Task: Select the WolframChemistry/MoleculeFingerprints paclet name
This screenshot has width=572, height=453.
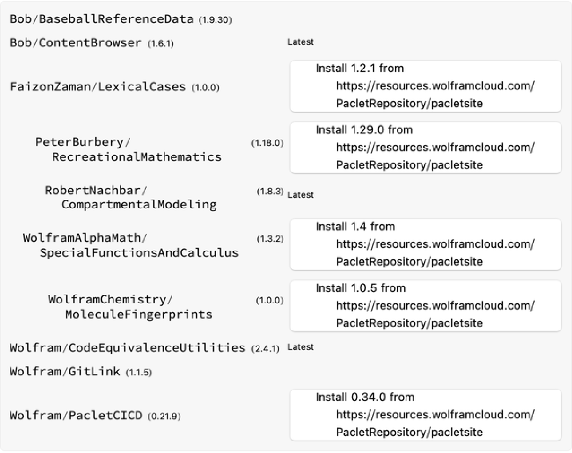Action: tap(130, 307)
